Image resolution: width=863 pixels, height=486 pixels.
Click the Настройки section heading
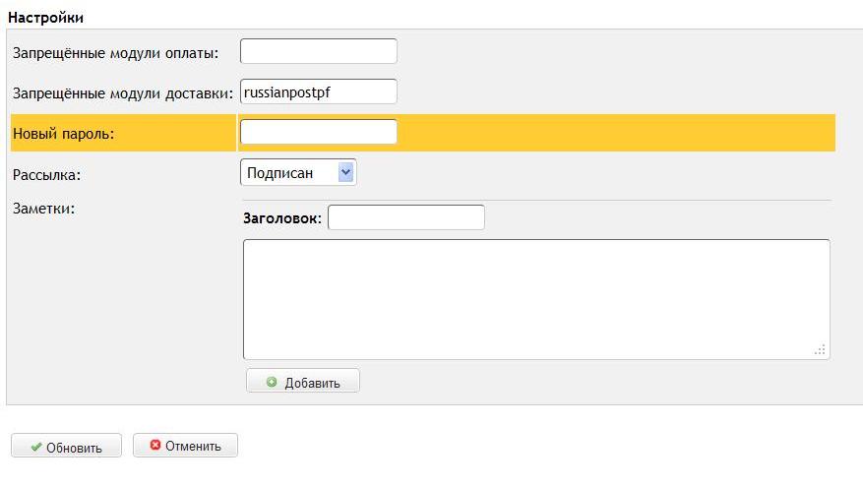pos(45,18)
